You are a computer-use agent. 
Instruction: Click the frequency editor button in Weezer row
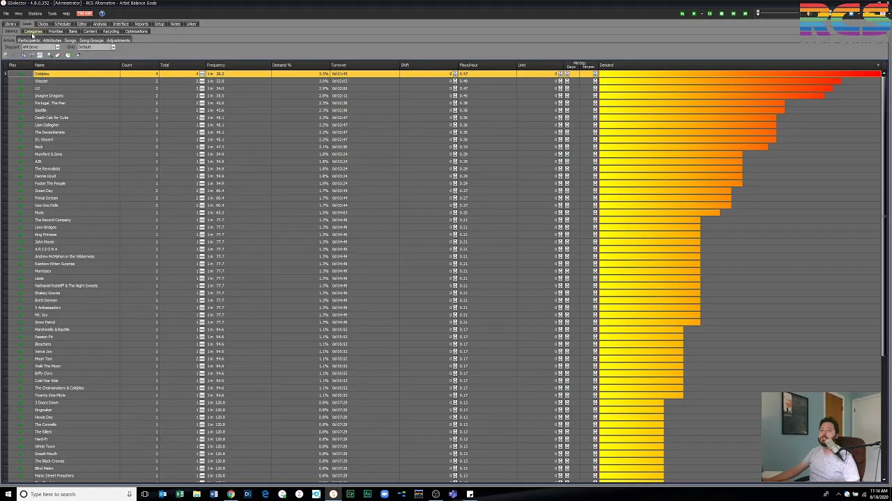[201, 81]
